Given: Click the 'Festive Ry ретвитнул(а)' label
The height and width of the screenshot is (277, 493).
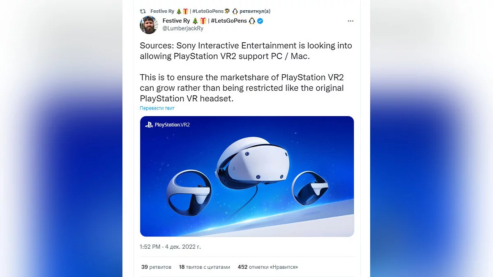Looking at the screenshot, I should pyautogui.click(x=210, y=11).
